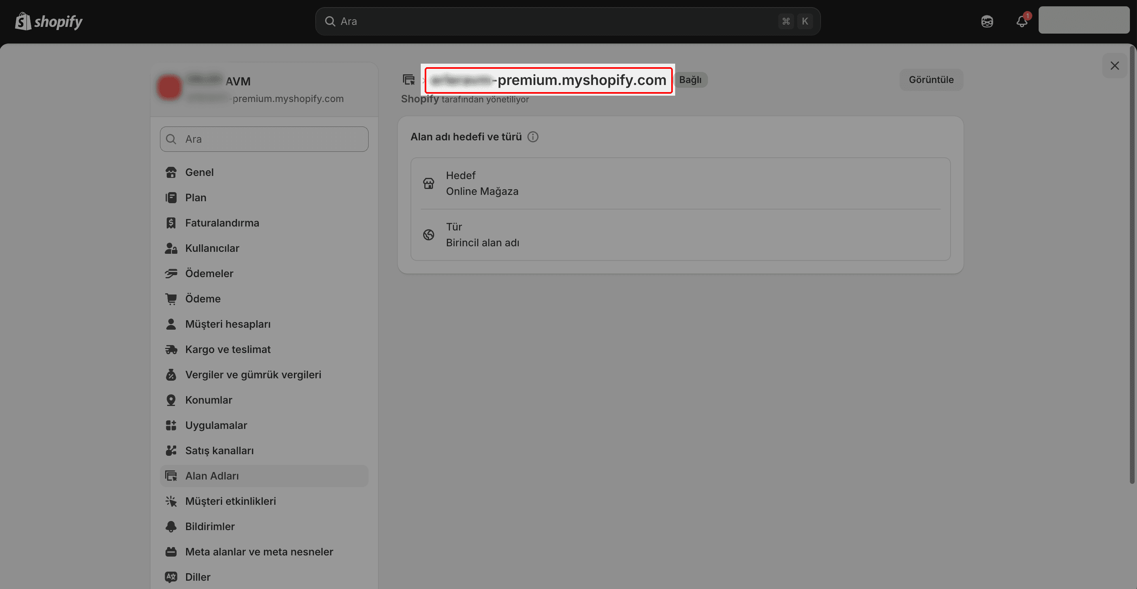Viewport: 1137px width, 589px height.
Task: Click the info icon beside Alan adı hedefi
Action: pyautogui.click(x=533, y=137)
